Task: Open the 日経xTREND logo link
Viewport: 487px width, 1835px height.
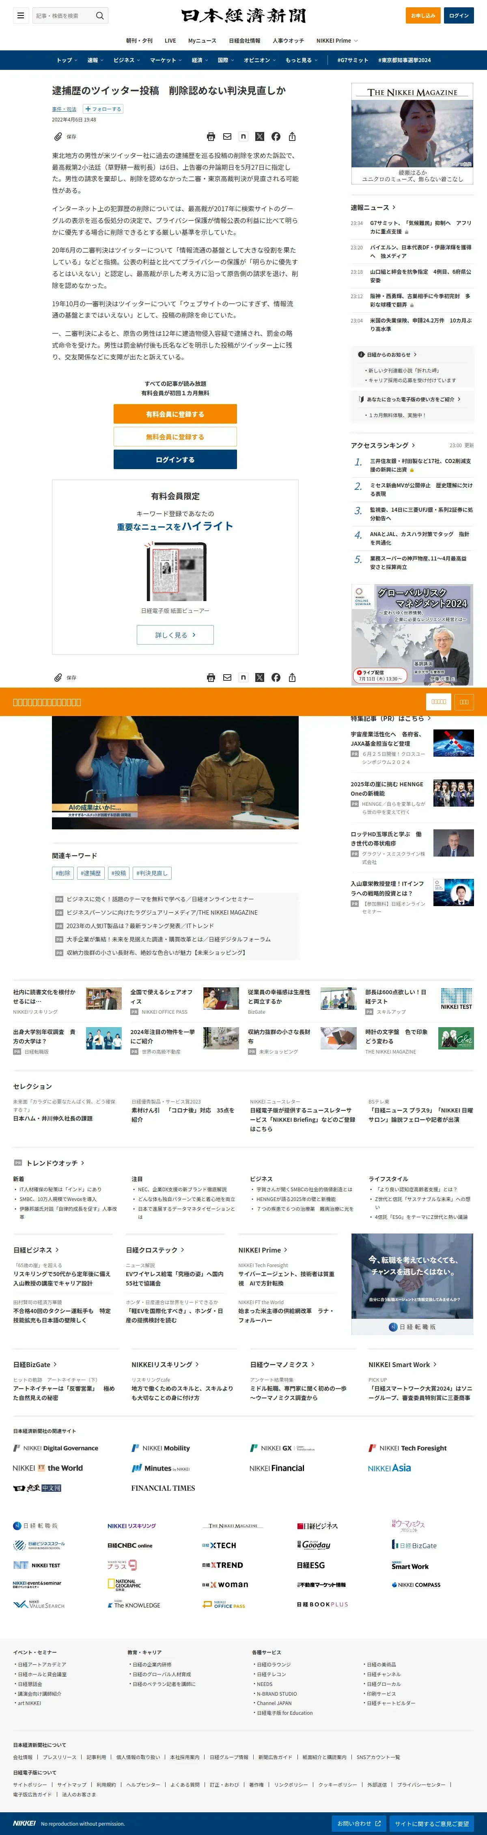Action: [222, 1565]
